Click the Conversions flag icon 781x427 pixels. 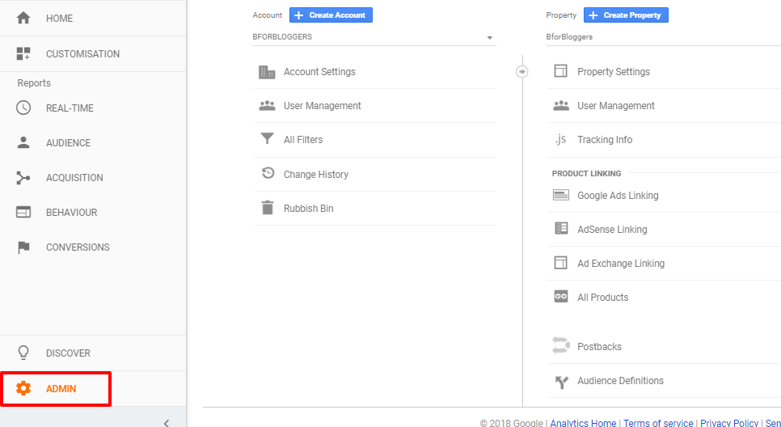[23, 247]
